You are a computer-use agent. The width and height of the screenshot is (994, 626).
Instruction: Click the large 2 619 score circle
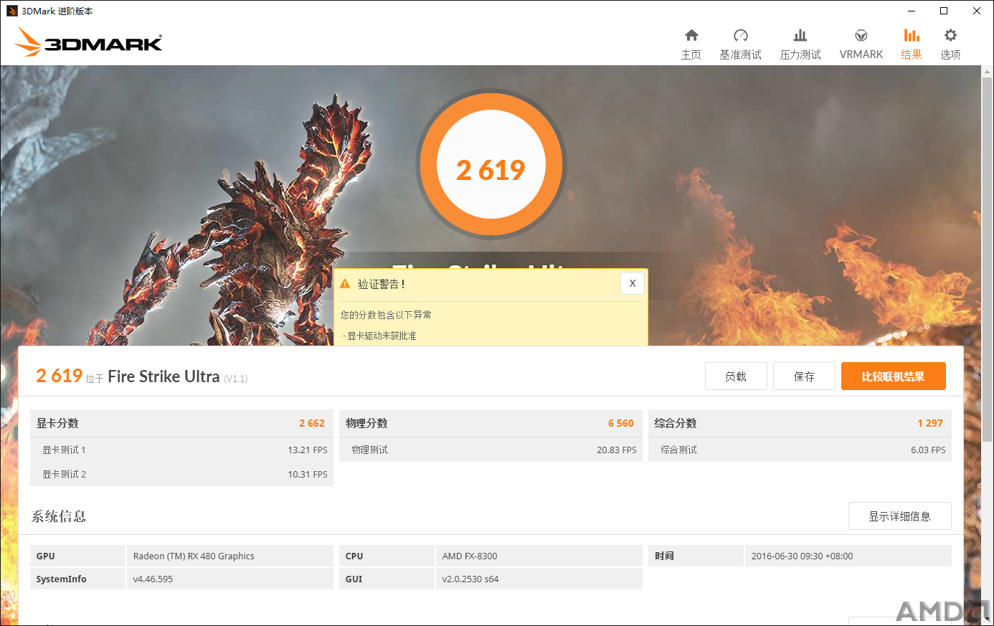(491, 165)
